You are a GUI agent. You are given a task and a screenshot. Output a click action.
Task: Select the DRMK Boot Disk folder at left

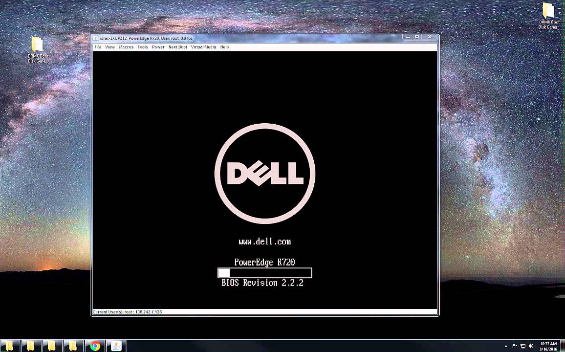click(38, 50)
